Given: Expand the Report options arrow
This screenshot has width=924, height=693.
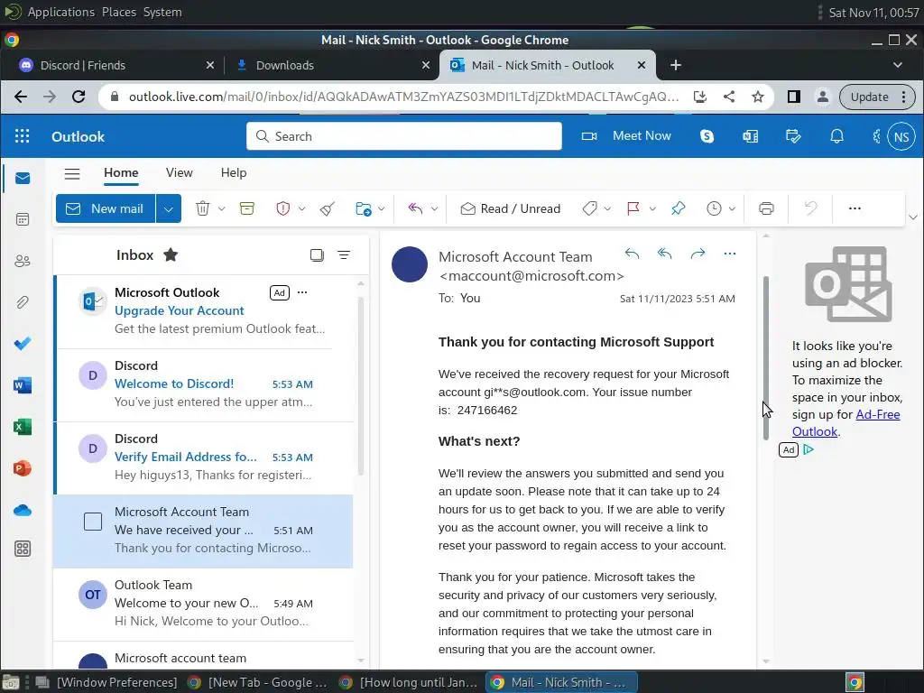Looking at the screenshot, I should 301,208.
